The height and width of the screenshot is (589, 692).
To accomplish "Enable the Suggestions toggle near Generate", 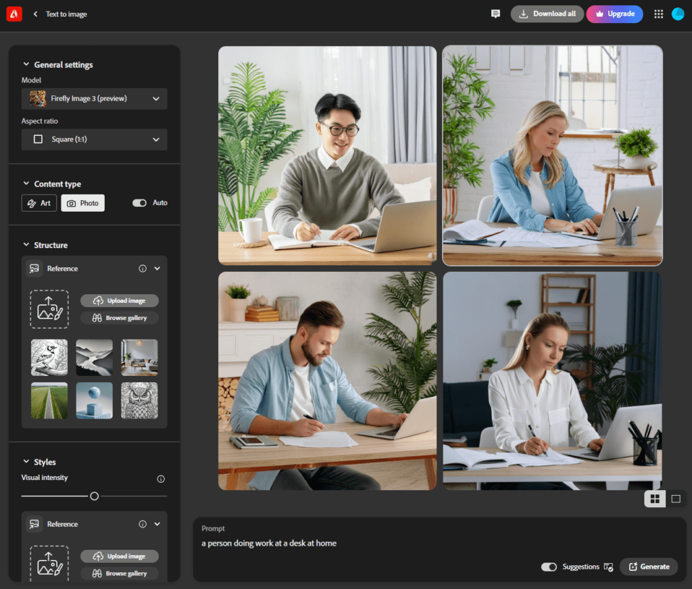I will [549, 567].
